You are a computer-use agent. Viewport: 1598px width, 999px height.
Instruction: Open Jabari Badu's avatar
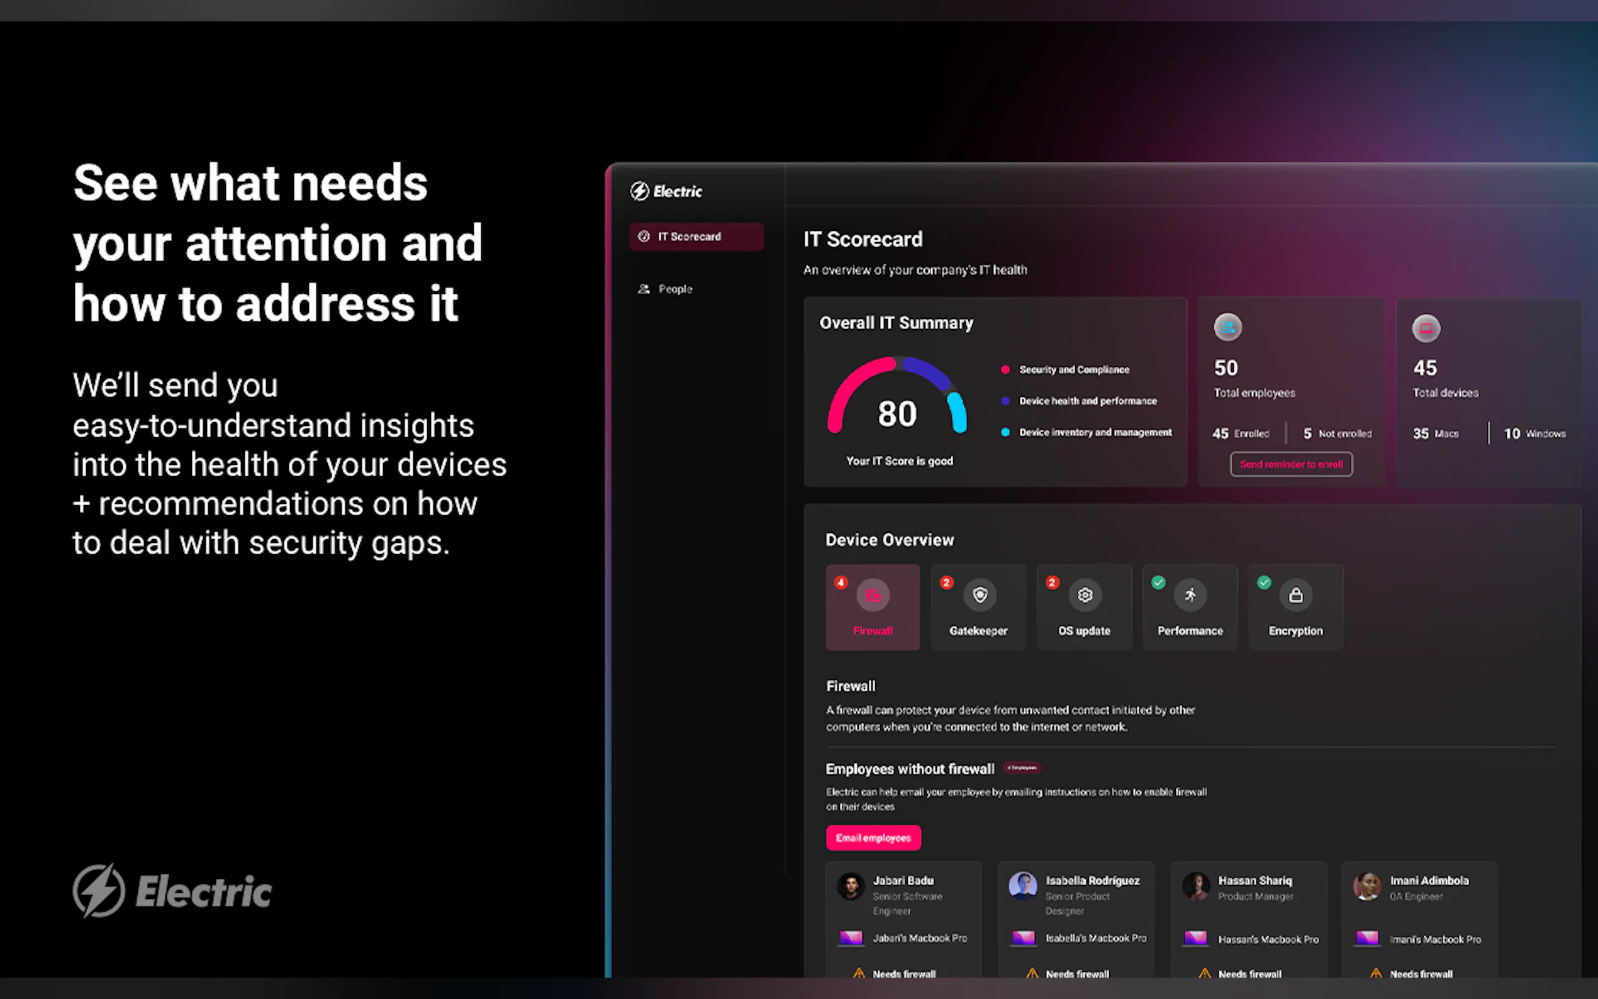[851, 886]
